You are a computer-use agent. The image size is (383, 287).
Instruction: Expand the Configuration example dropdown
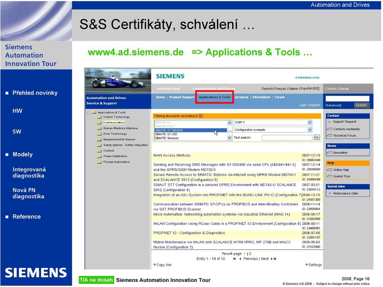[310, 130]
